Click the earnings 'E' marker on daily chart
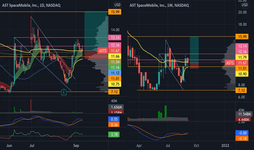This screenshot has height=150, width=254. coord(64,92)
